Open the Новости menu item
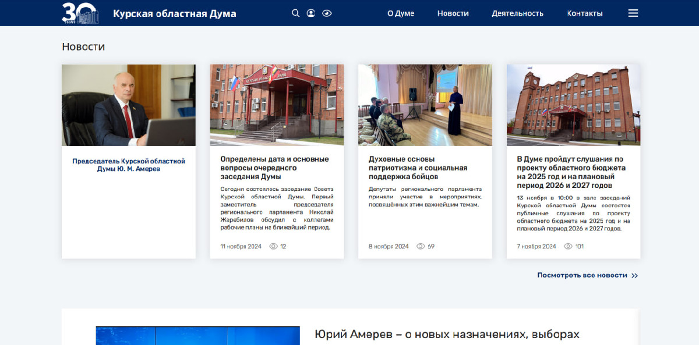Screen dimensions: 699x345 coord(453,13)
